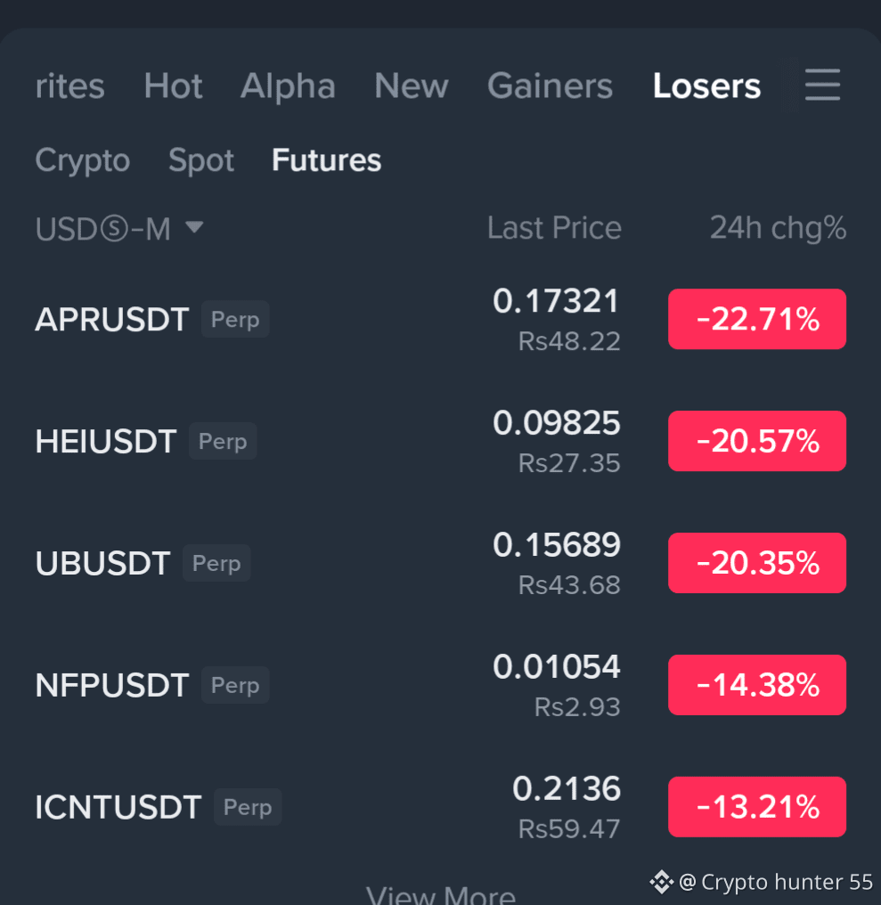Open the NFPUSDT Perp pair
881x905 pixels.
(440, 685)
